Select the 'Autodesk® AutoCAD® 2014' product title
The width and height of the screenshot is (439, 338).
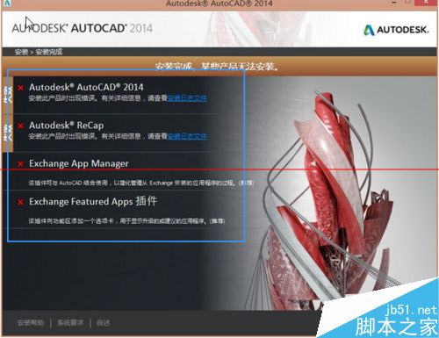[86, 87]
